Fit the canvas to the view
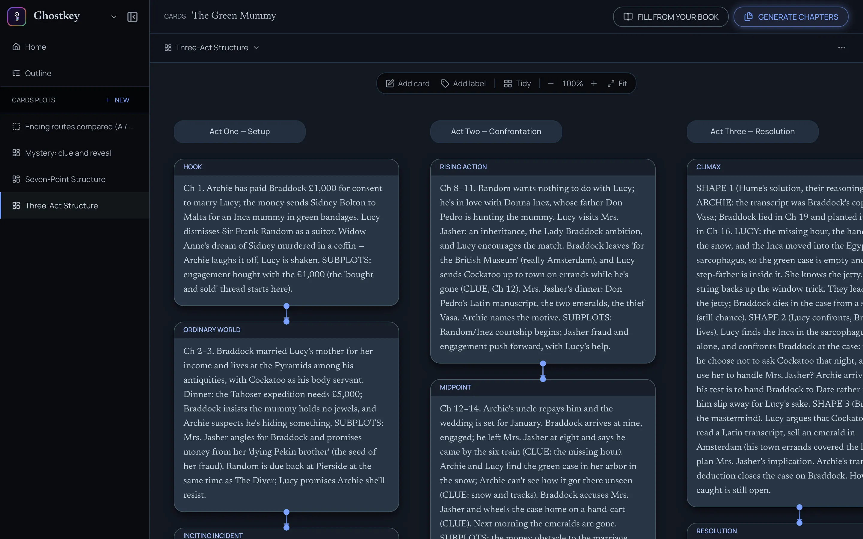The height and width of the screenshot is (539, 863). (x=617, y=84)
